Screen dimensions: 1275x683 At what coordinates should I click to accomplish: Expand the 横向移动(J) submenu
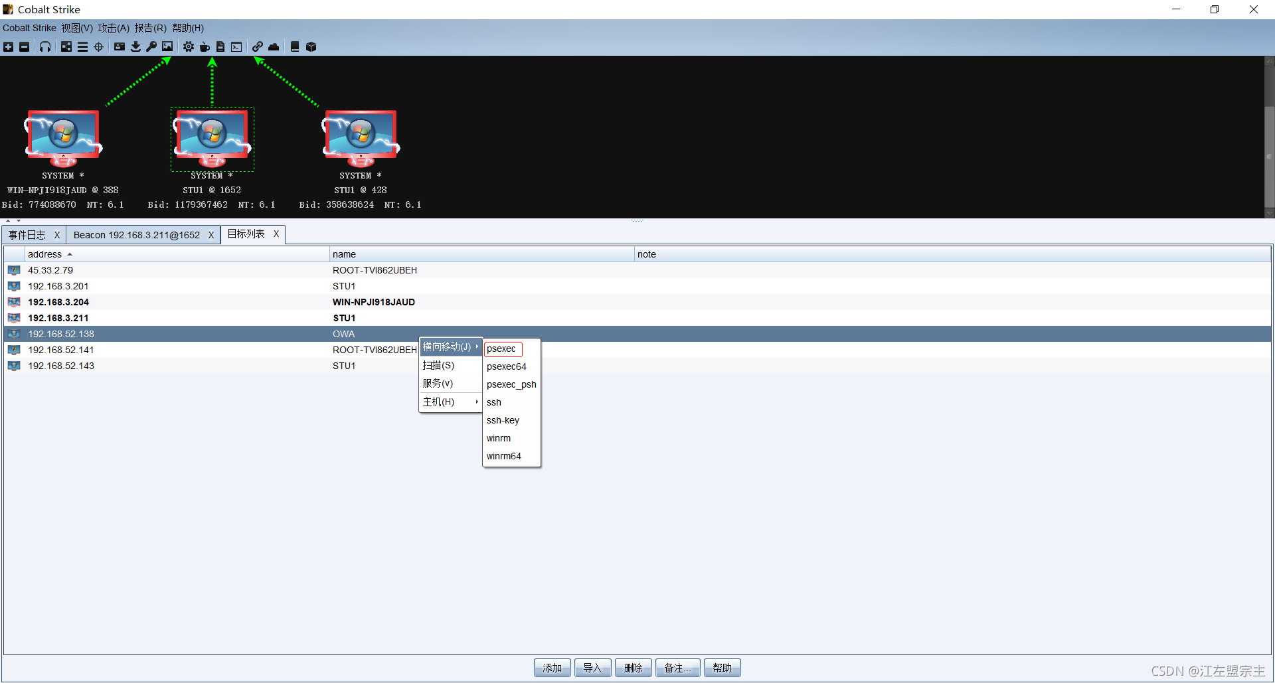[451, 347]
